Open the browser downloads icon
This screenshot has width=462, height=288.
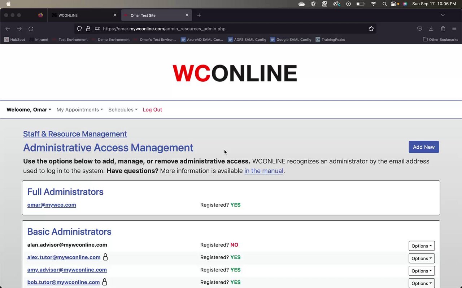pos(431,29)
